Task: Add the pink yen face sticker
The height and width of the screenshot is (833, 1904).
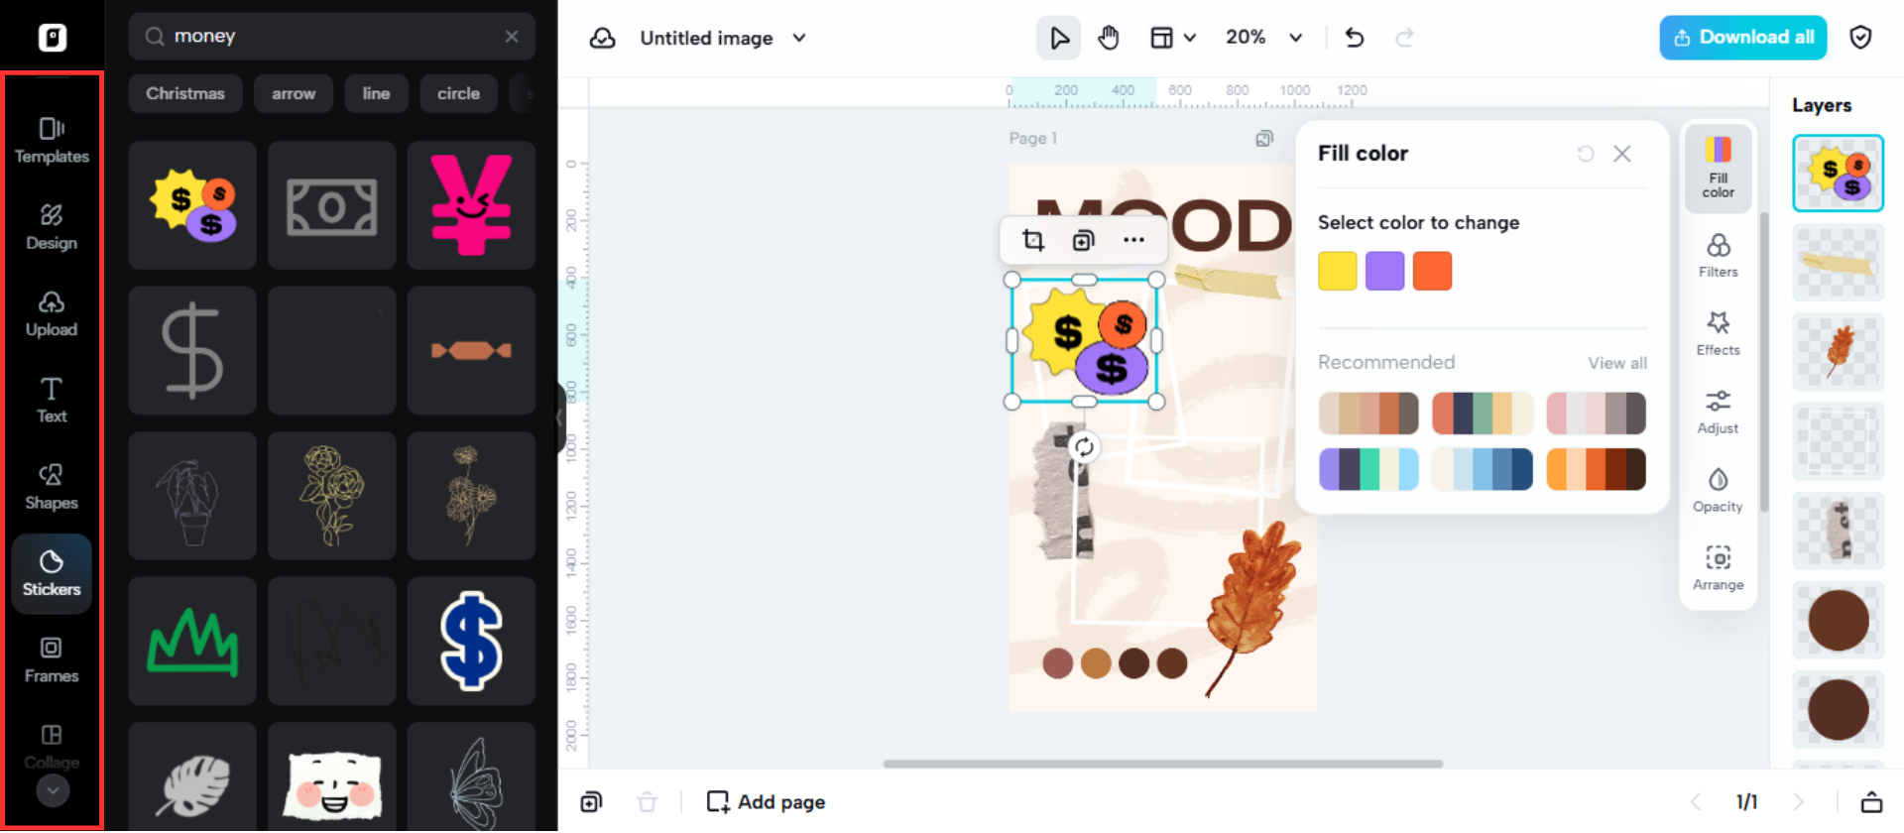Action: 471,205
